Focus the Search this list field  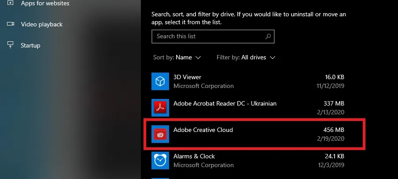click(x=213, y=36)
